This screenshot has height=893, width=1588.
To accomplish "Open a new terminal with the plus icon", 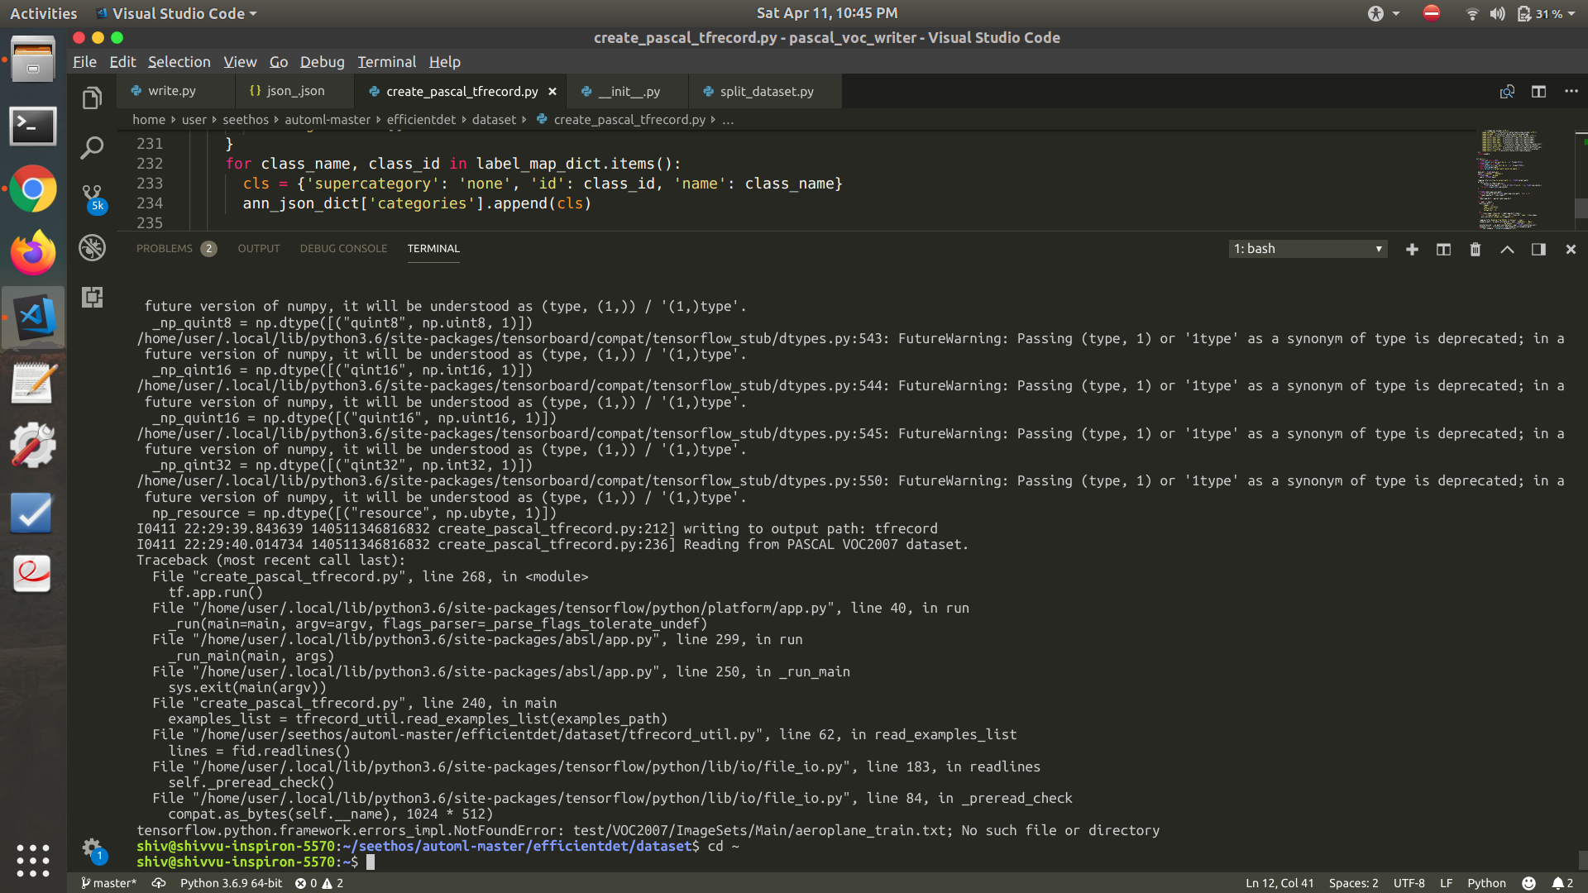I will point(1412,249).
